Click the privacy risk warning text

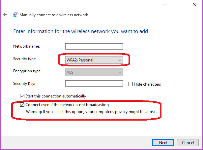(x=91, y=112)
